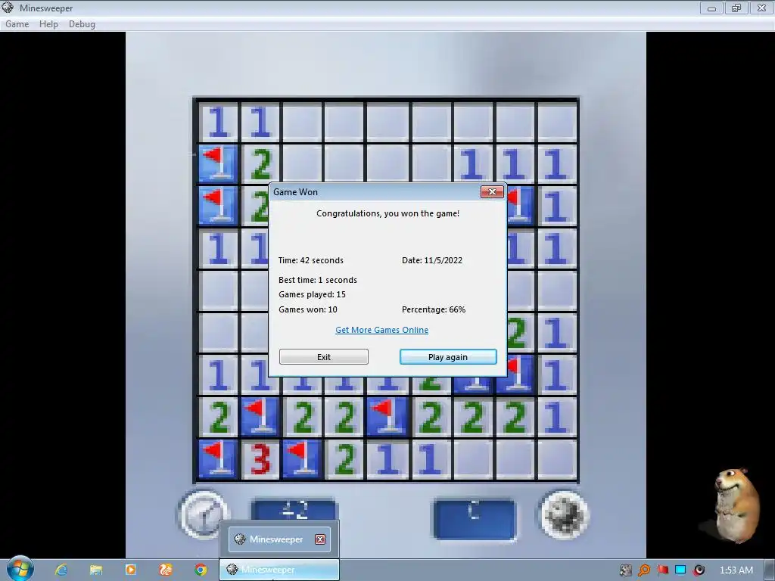Click the remaining mines counter display

point(475,519)
